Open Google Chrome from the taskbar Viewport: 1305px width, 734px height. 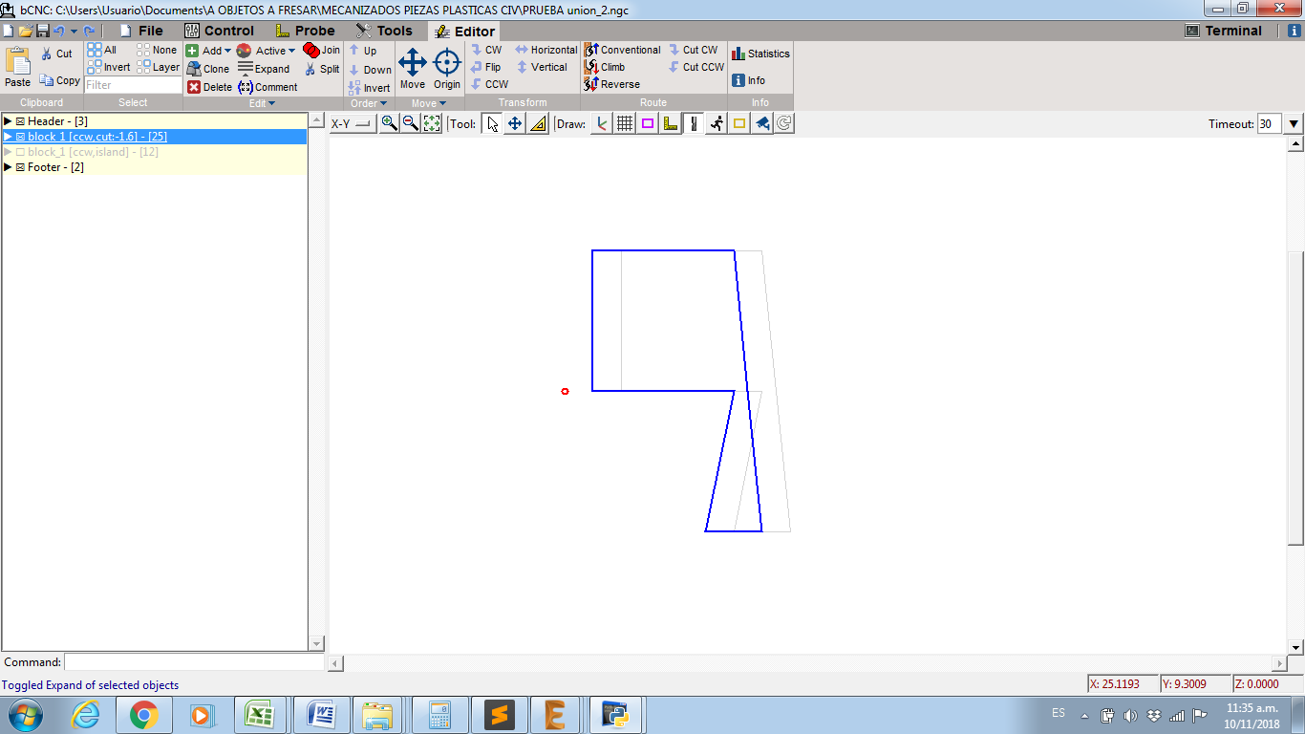click(x=144, y=714)
